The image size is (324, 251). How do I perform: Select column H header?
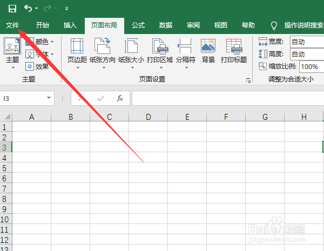[x=303, y=117]
